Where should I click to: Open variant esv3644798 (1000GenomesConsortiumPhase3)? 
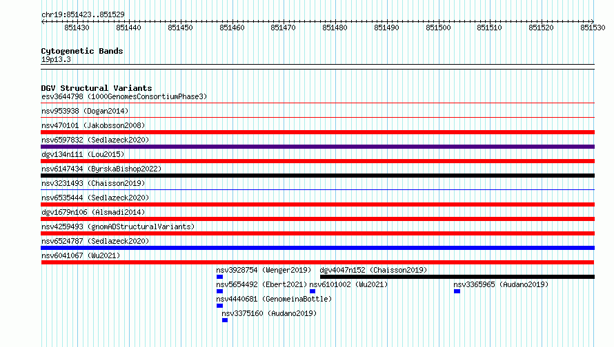[x=124, y=96]
